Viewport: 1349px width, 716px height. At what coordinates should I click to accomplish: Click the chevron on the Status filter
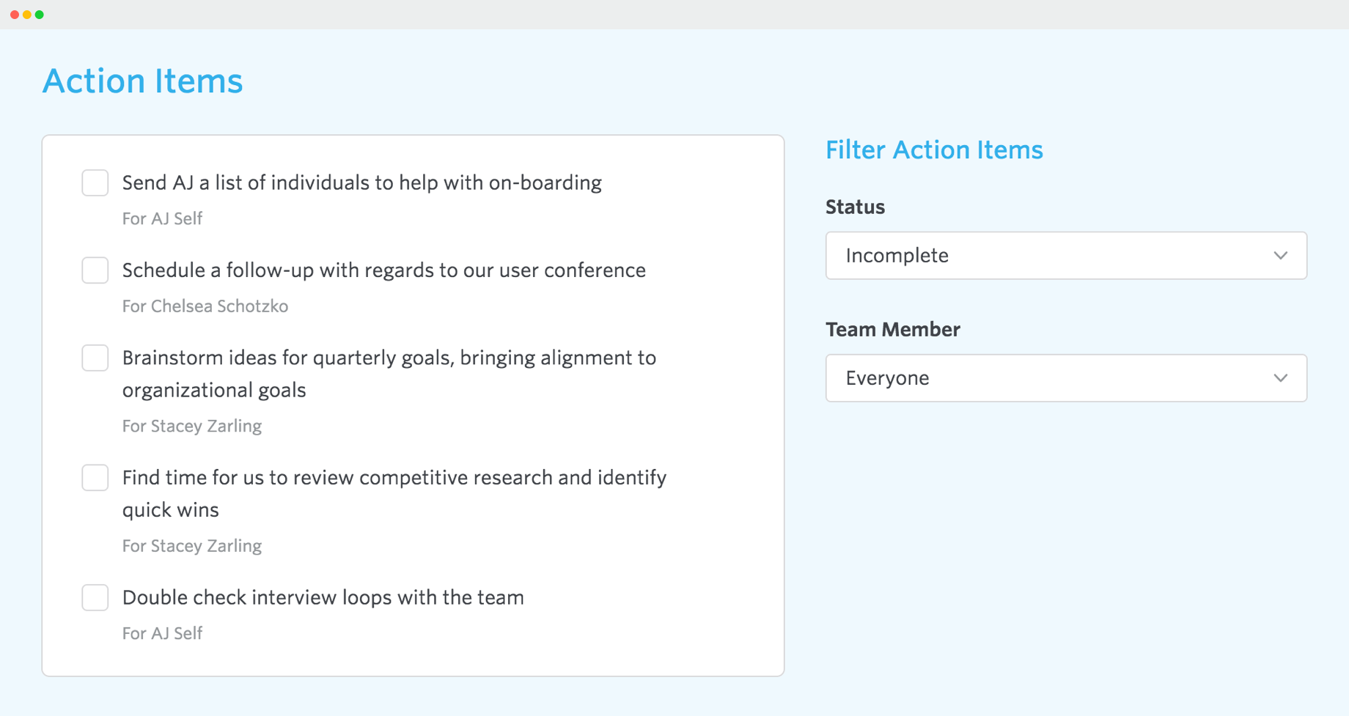(1281, 255)
